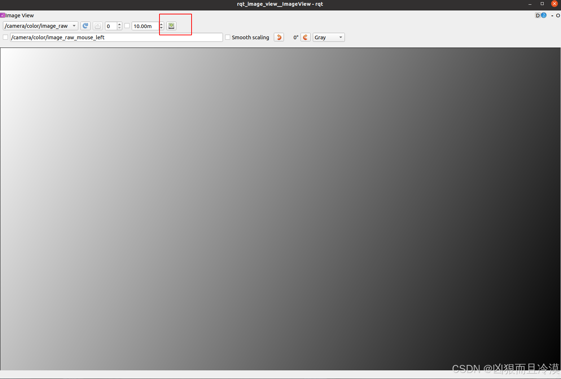
Task: Click the D dock toggle button
Action: click(x=538, y=15)
